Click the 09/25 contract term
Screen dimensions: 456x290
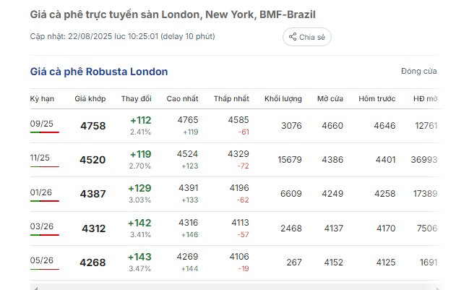coord(42,124)
